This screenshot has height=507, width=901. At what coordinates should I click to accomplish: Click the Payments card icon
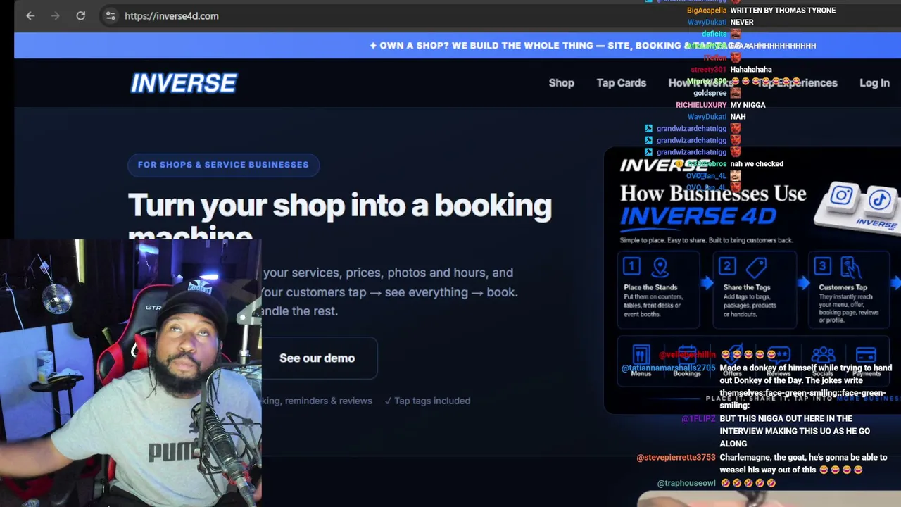pyautogui.click(x=866, y=356)
